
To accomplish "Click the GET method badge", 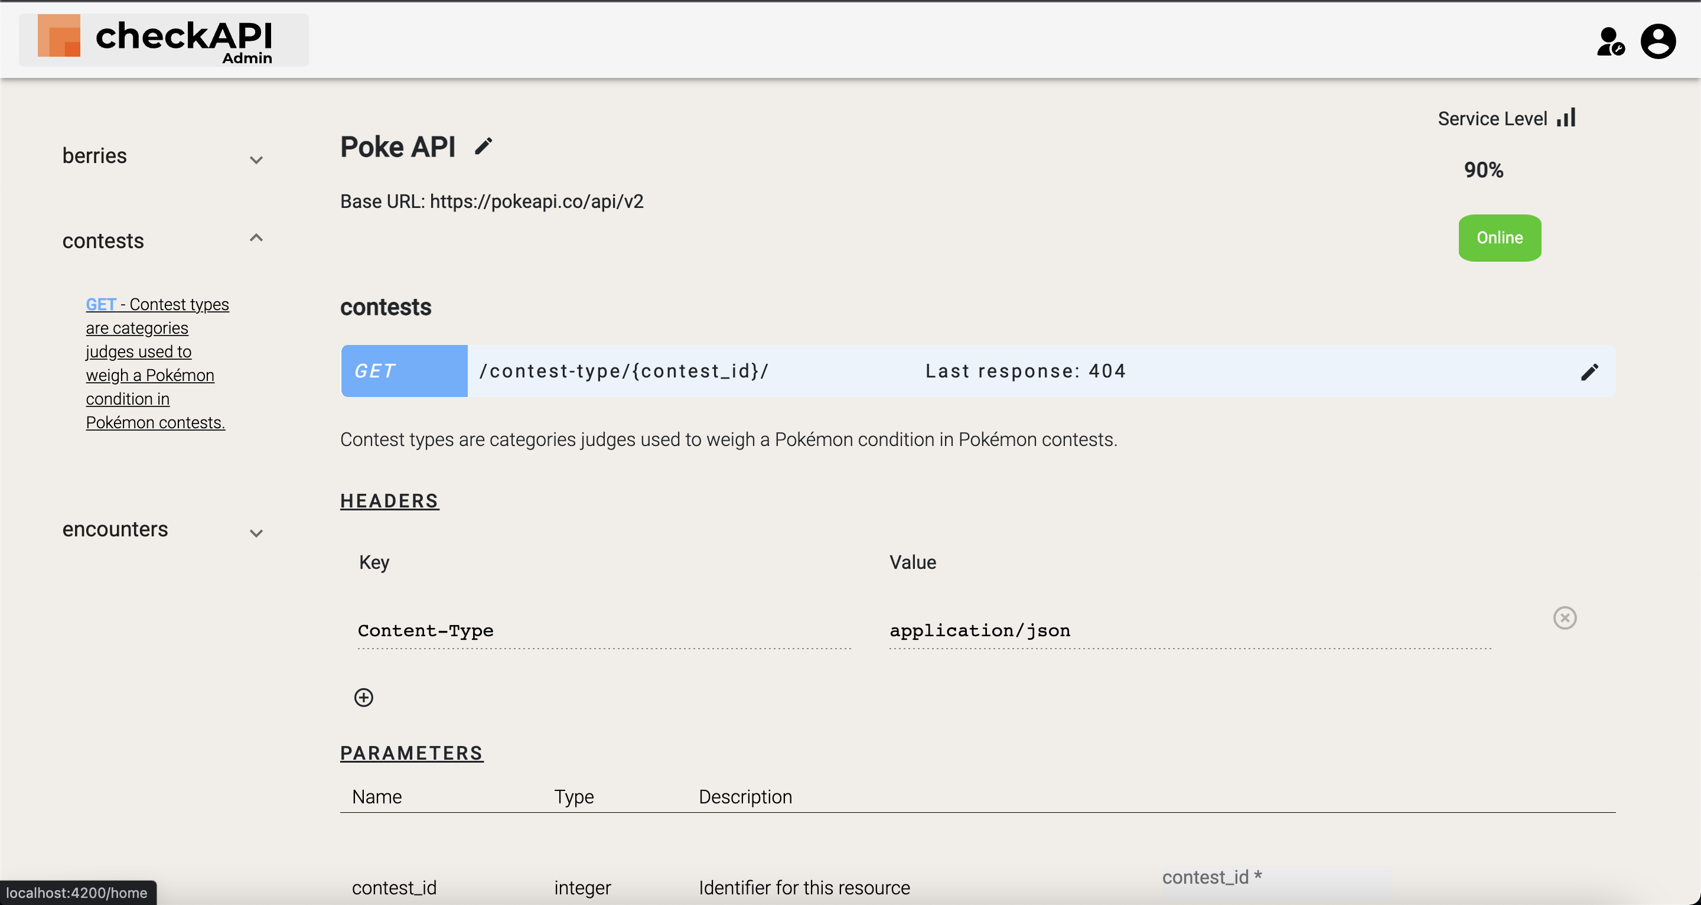I will click(404, 371).
